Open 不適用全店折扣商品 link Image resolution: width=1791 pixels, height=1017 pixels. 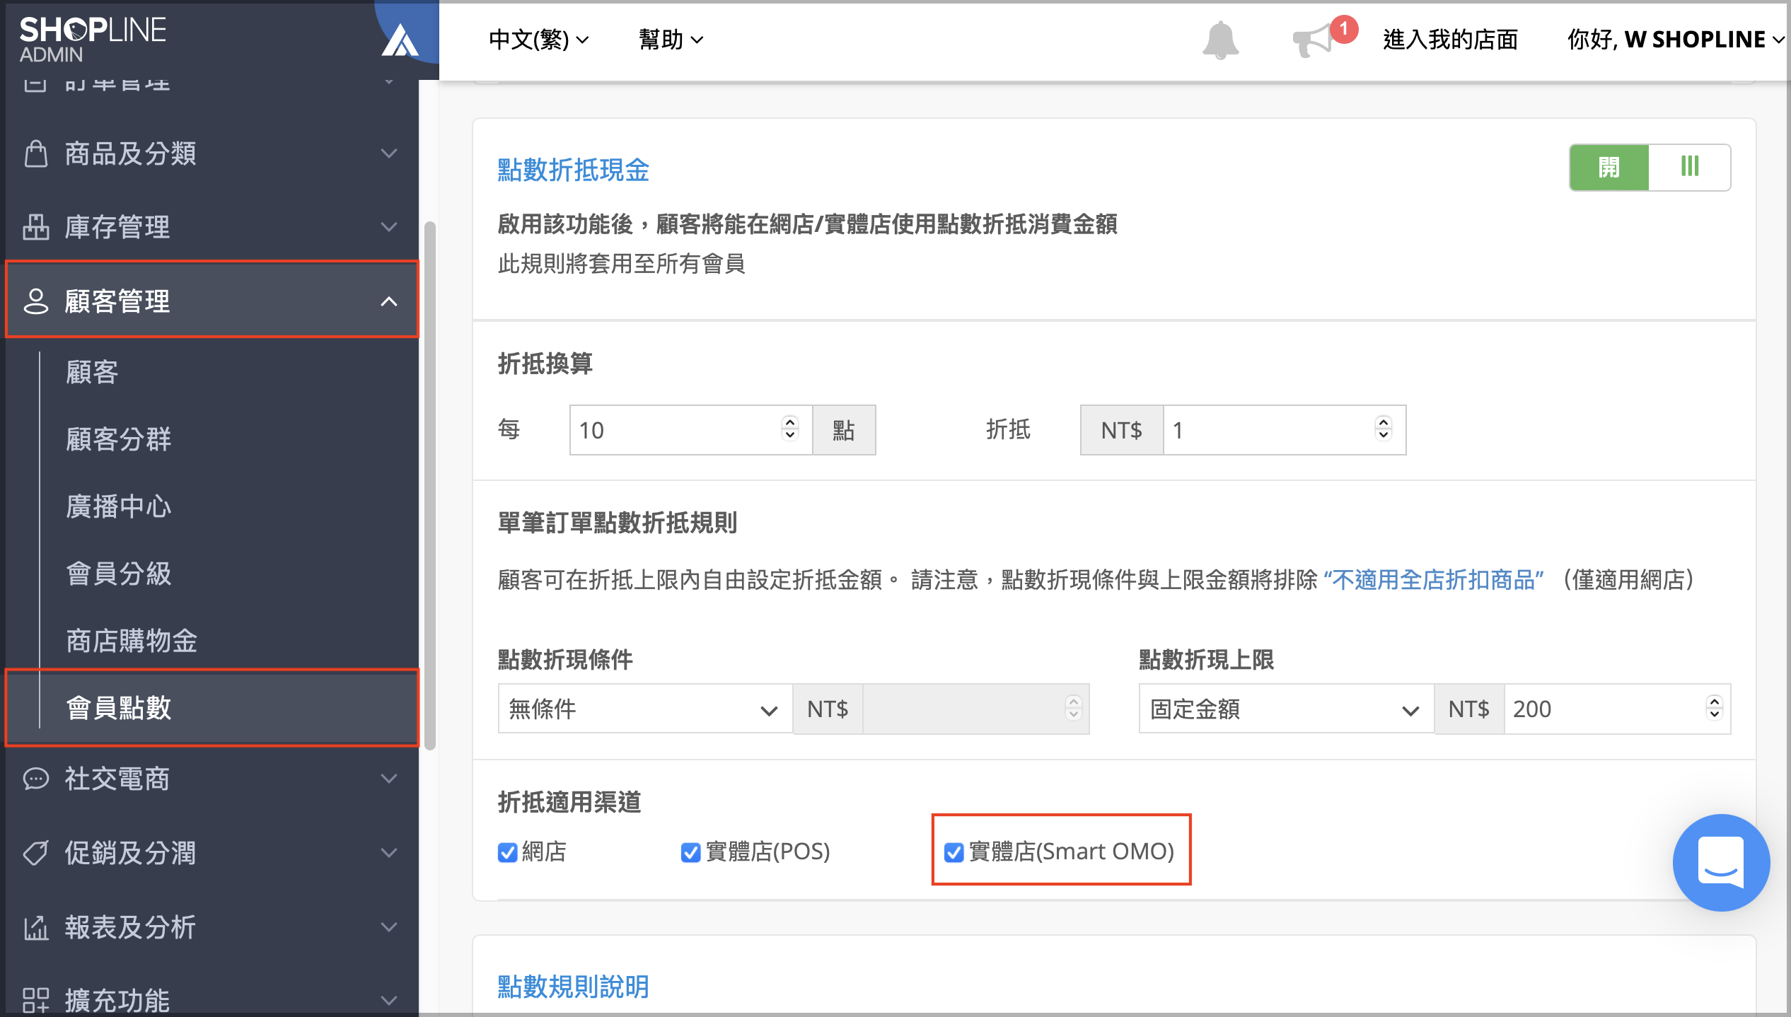click(x=1434, y=580)
